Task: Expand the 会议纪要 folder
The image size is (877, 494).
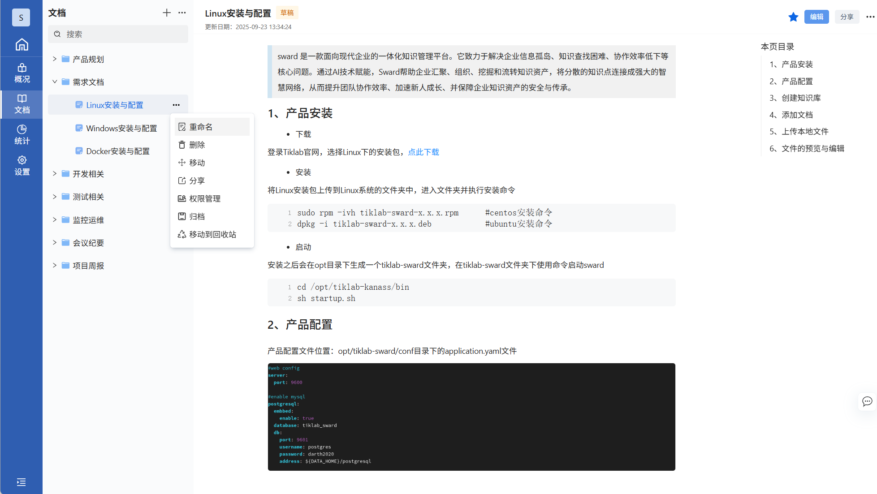Action: click(55, 243)
